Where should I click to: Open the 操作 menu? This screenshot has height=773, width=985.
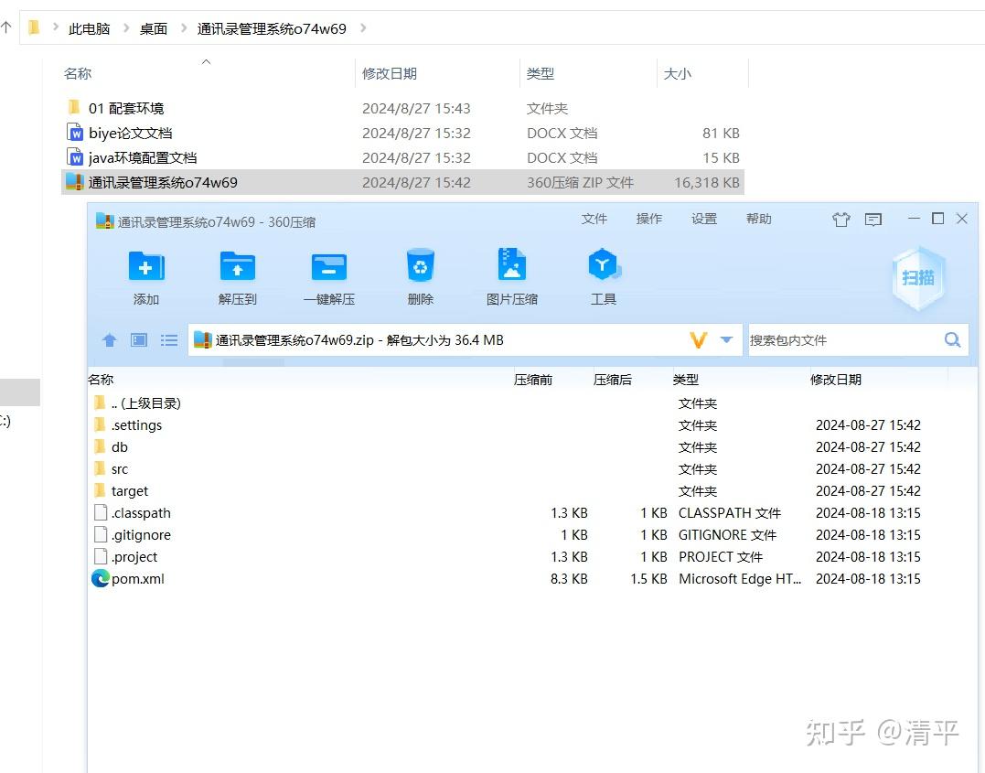(649, 219)
